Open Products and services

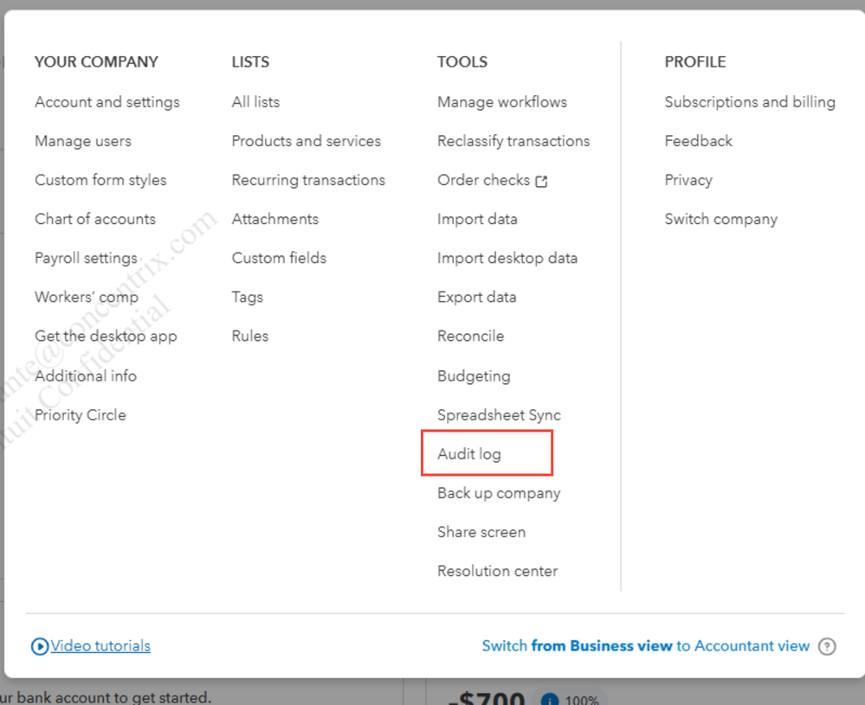[306, 140]
